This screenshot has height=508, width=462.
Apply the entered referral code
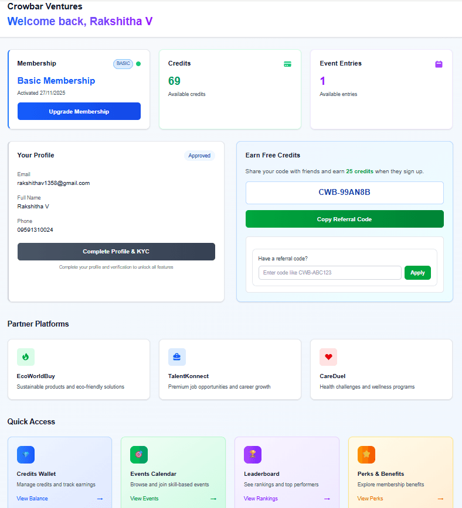tap(417, 273)
